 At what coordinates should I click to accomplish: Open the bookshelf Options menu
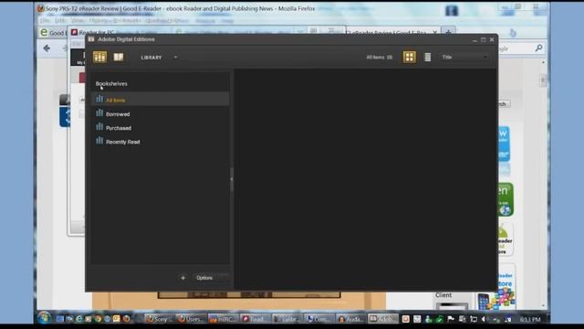pyautogui.click(x=204, y=278)
